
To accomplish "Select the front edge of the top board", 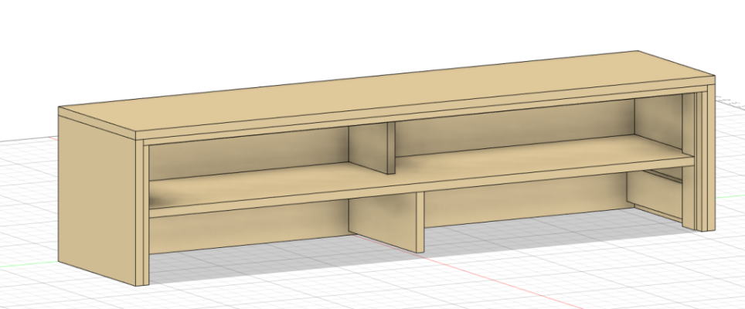I will 425,107.
